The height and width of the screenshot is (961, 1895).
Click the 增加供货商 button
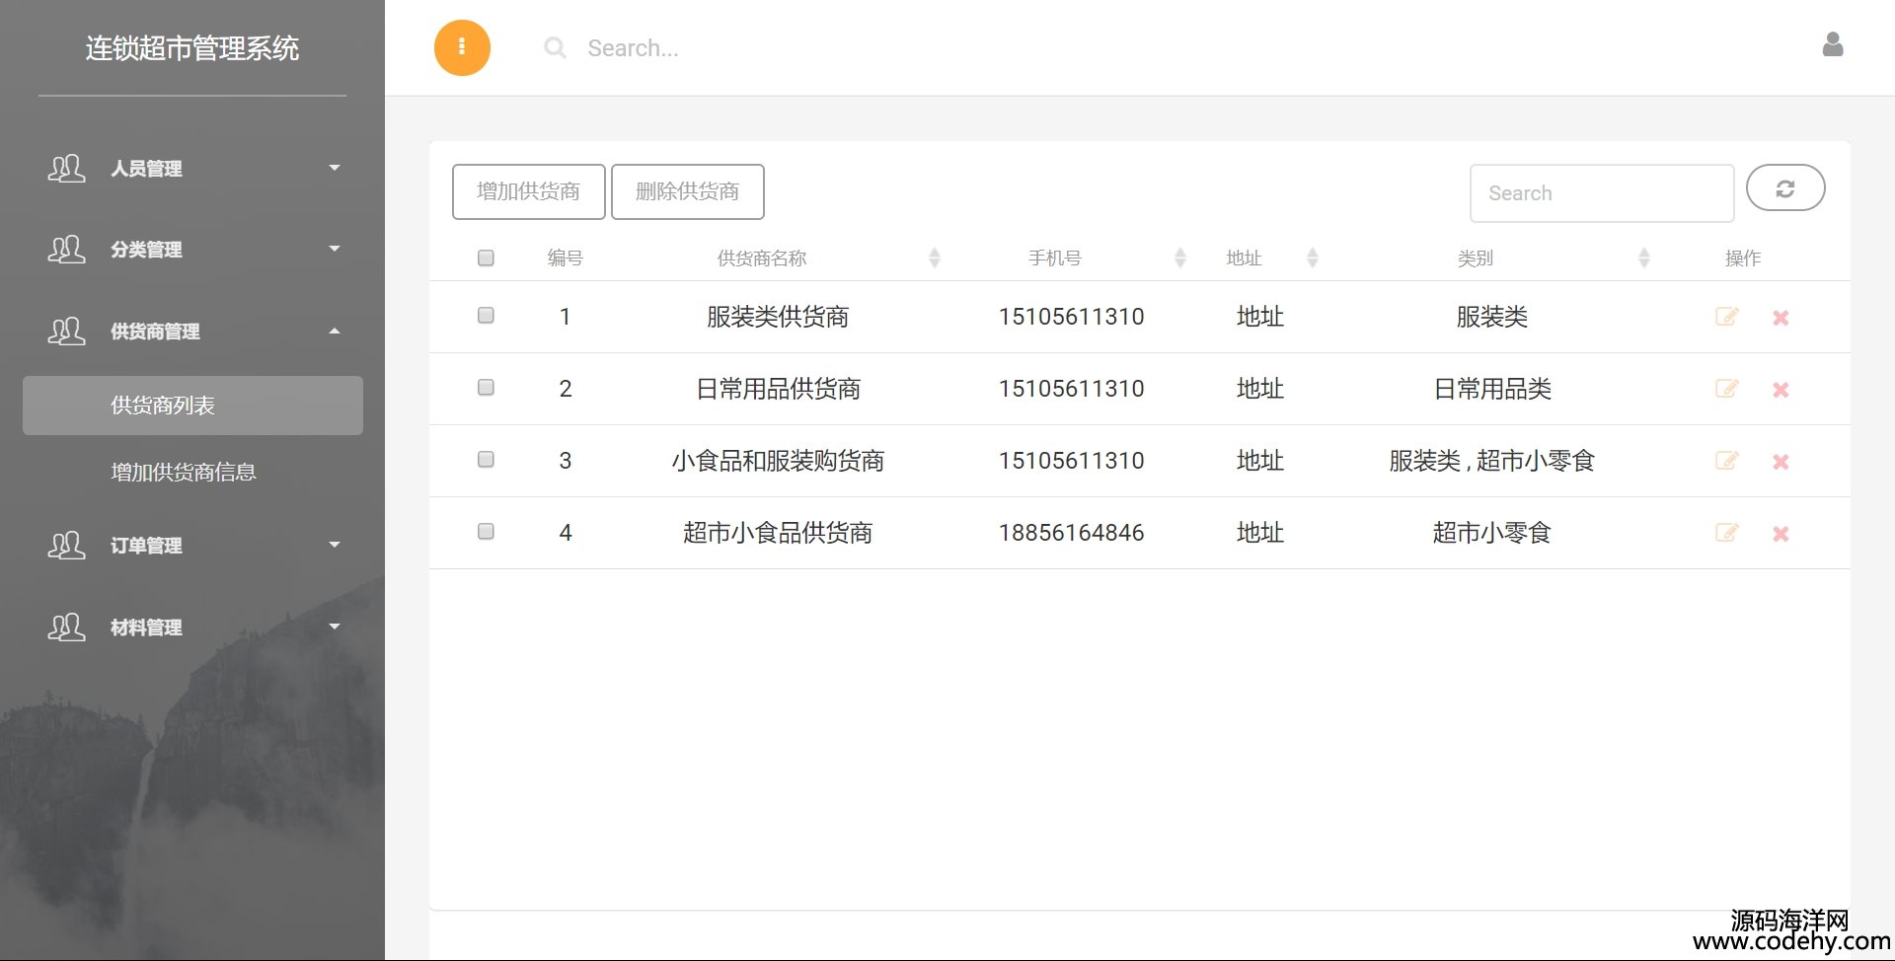coord(528,191)
